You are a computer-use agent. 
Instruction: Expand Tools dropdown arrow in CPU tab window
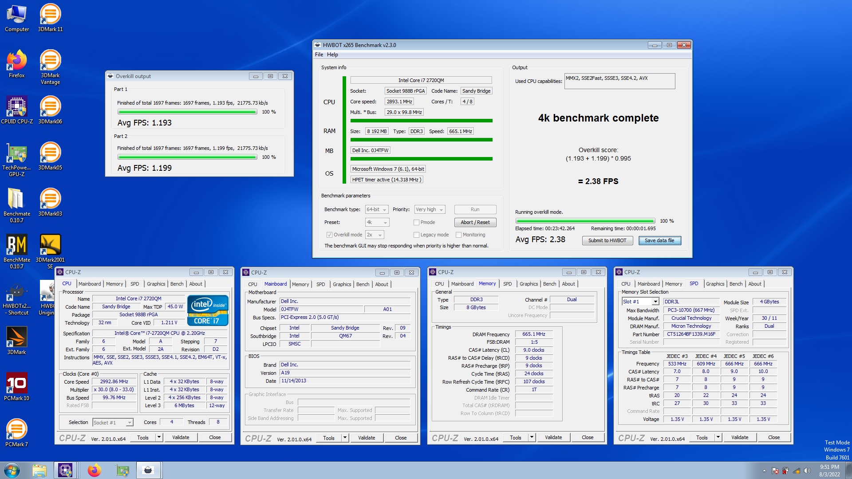[159, 437]
